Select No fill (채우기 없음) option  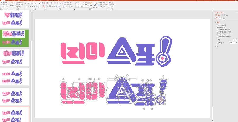[221, 25]
